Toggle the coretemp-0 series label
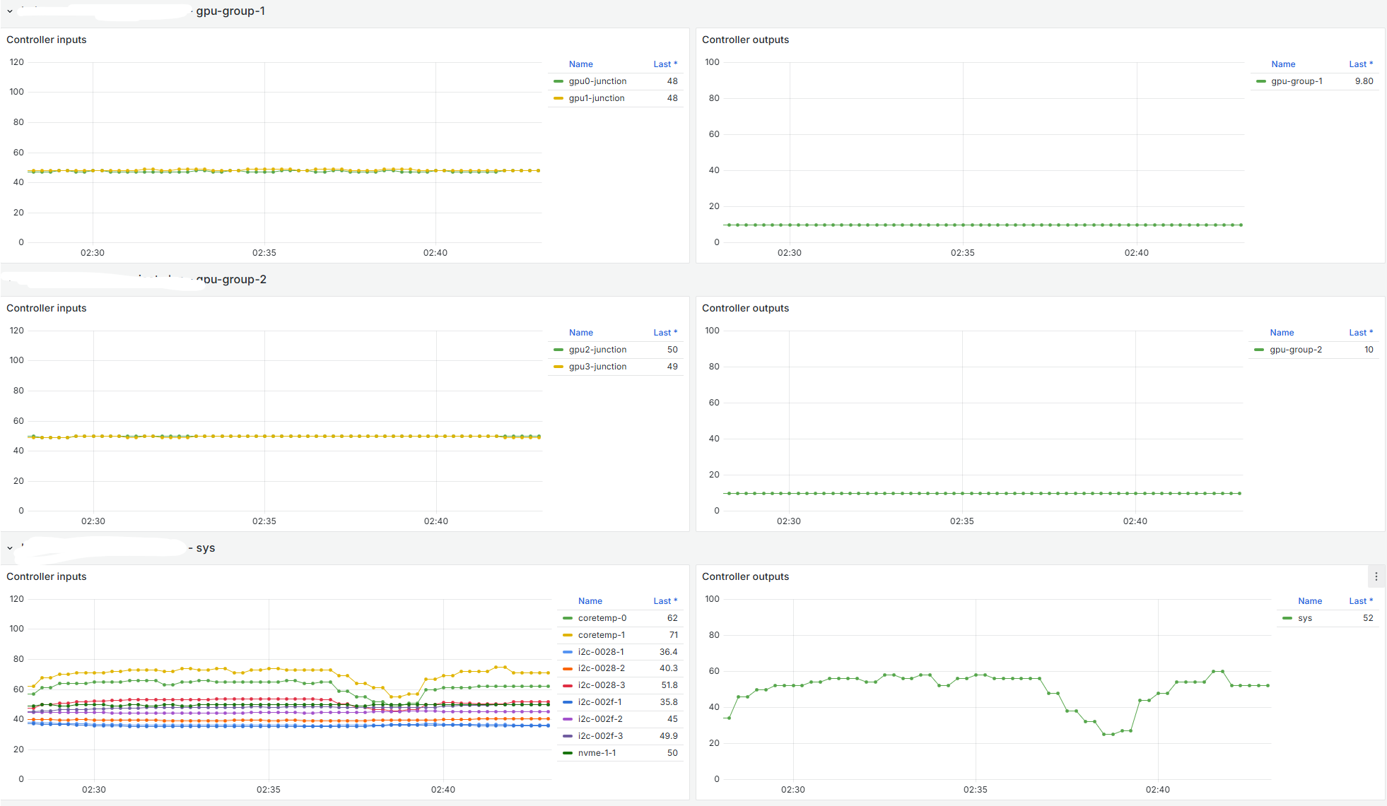1387x806 pixels. point(602,618)
